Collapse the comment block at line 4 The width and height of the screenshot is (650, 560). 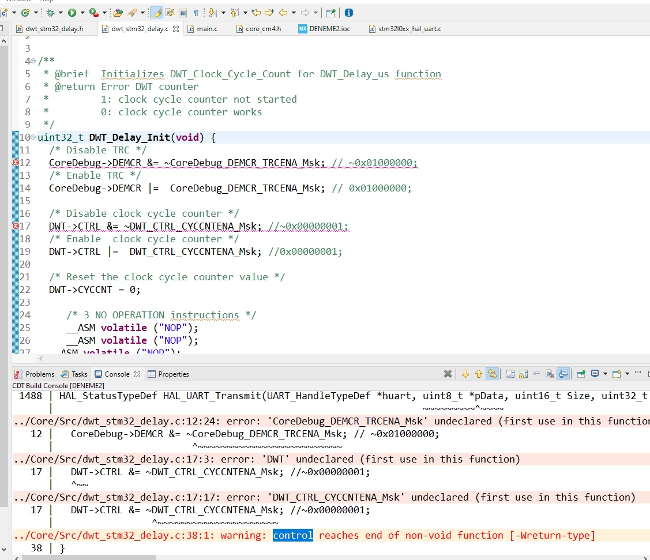(33, 61)
